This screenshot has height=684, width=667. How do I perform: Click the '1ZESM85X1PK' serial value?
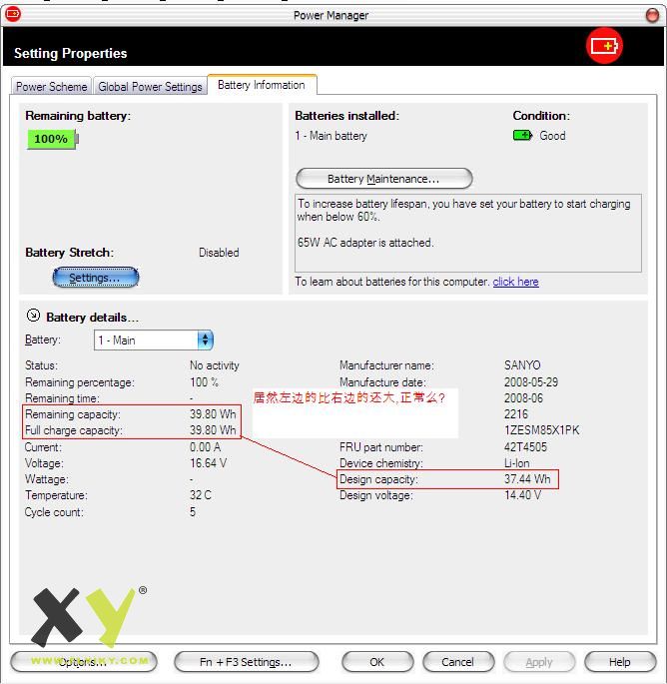pyautogui.click(x=542, y=430)
